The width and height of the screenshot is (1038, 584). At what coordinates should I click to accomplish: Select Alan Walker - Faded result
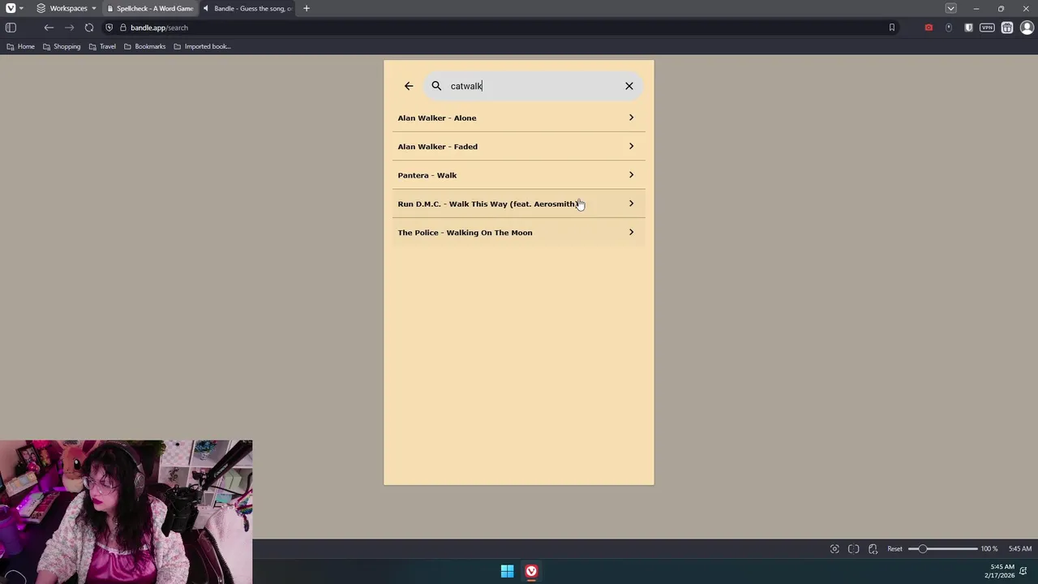[519, 147]
